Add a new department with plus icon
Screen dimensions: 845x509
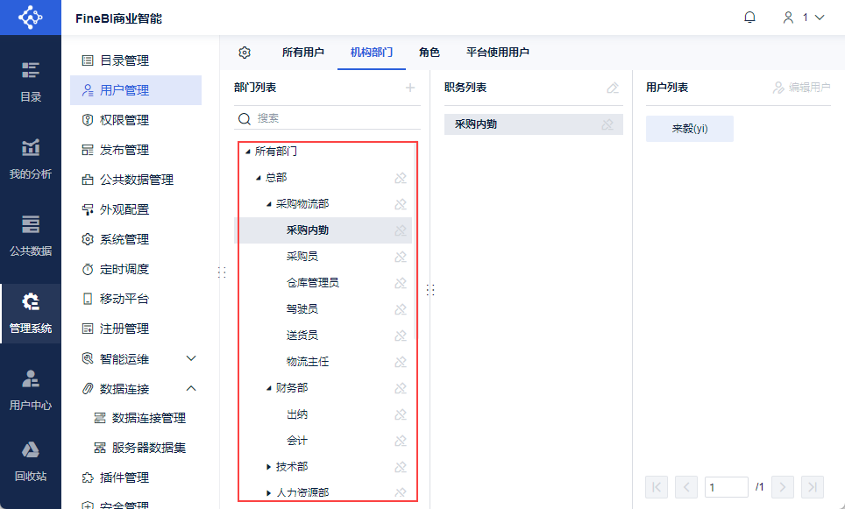409,88
